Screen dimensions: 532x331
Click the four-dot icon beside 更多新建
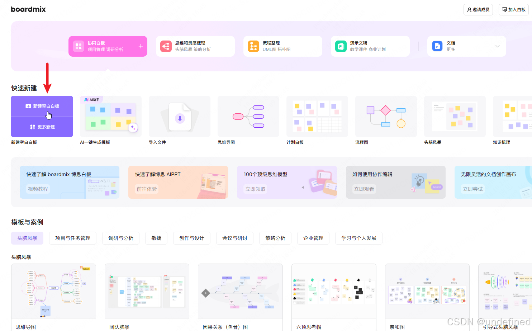coord(33,127)
